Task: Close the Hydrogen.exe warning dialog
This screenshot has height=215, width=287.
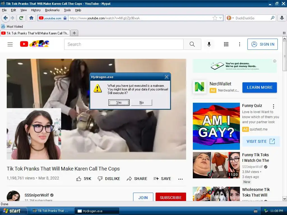Action: pos(166,77)
